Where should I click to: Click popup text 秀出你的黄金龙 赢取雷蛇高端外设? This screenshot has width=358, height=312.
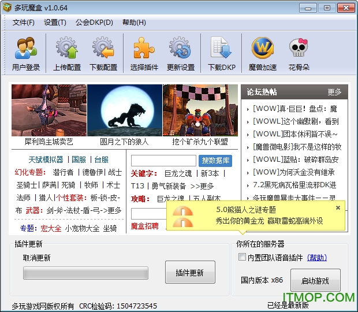(269, 221)
